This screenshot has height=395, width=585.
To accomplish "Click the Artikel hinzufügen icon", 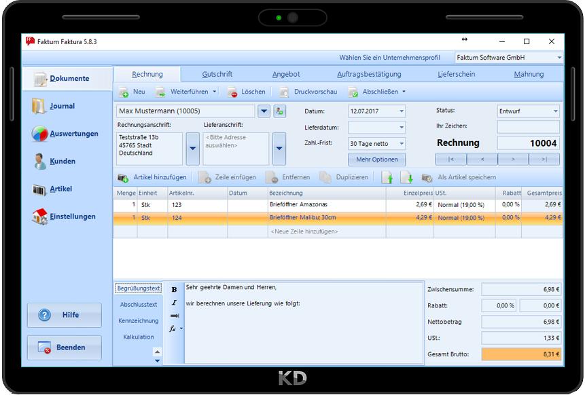I will pos(123,178).
